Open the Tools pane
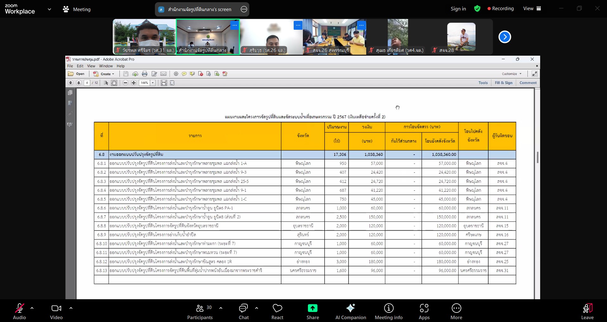The width and height of the screenshot is (607, 322). pos(483,83)
